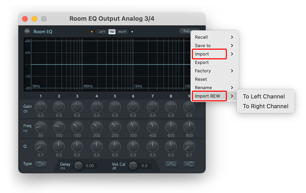Click the yellow indicator dot left of LEFT
Image resolution: width=306 pixels, height=193 pixels.
[92, 32]
